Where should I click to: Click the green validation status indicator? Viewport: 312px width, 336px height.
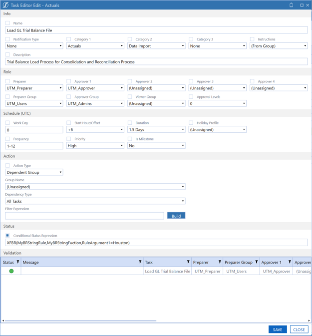pos(11,271)
